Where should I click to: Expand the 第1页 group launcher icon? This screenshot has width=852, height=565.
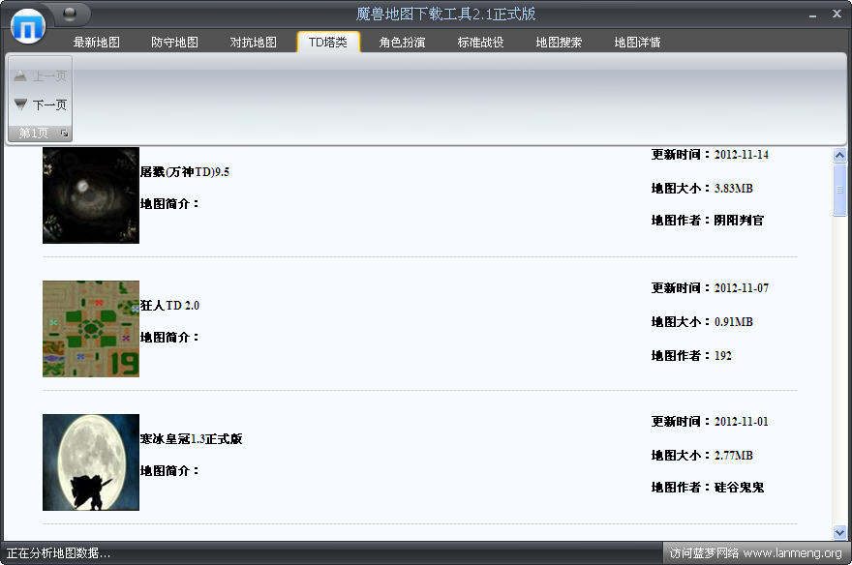[65, 133]
